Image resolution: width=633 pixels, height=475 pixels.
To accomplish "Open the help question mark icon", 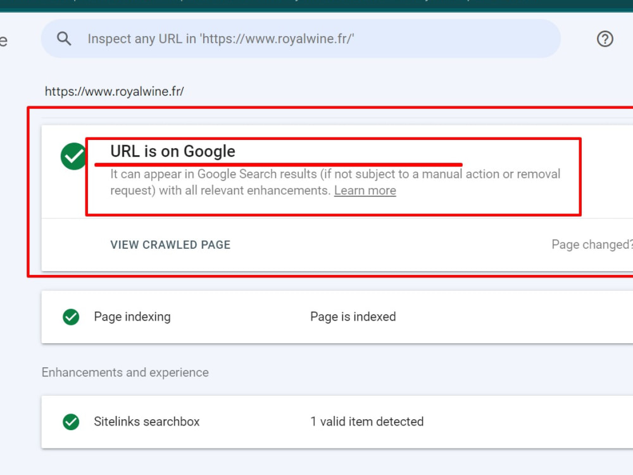I will click(605, 39).
